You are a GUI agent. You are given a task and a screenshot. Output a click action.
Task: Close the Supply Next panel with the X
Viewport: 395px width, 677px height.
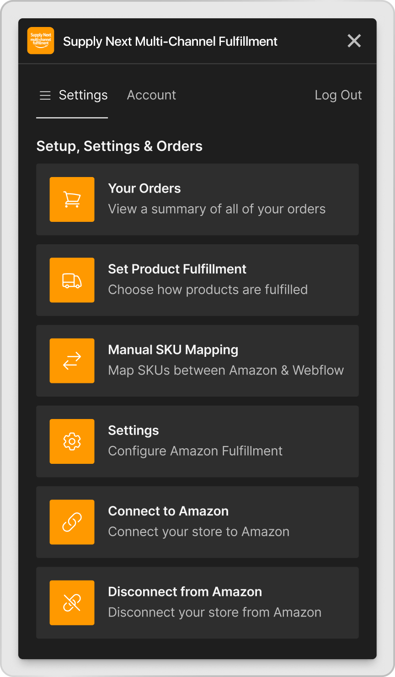[354, 41]
